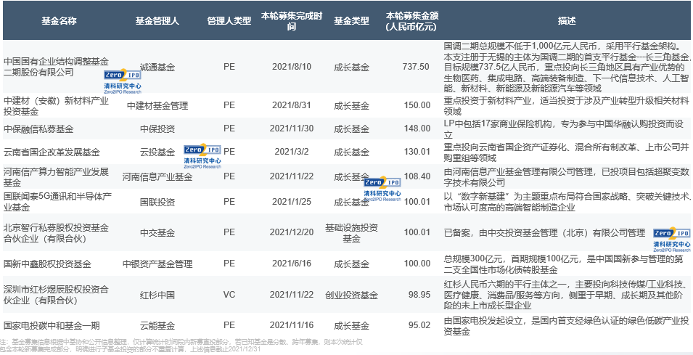Click amount value 95.02
This screenshot has height=355, width=693.
pyautogui.click(x=419, y=326)
